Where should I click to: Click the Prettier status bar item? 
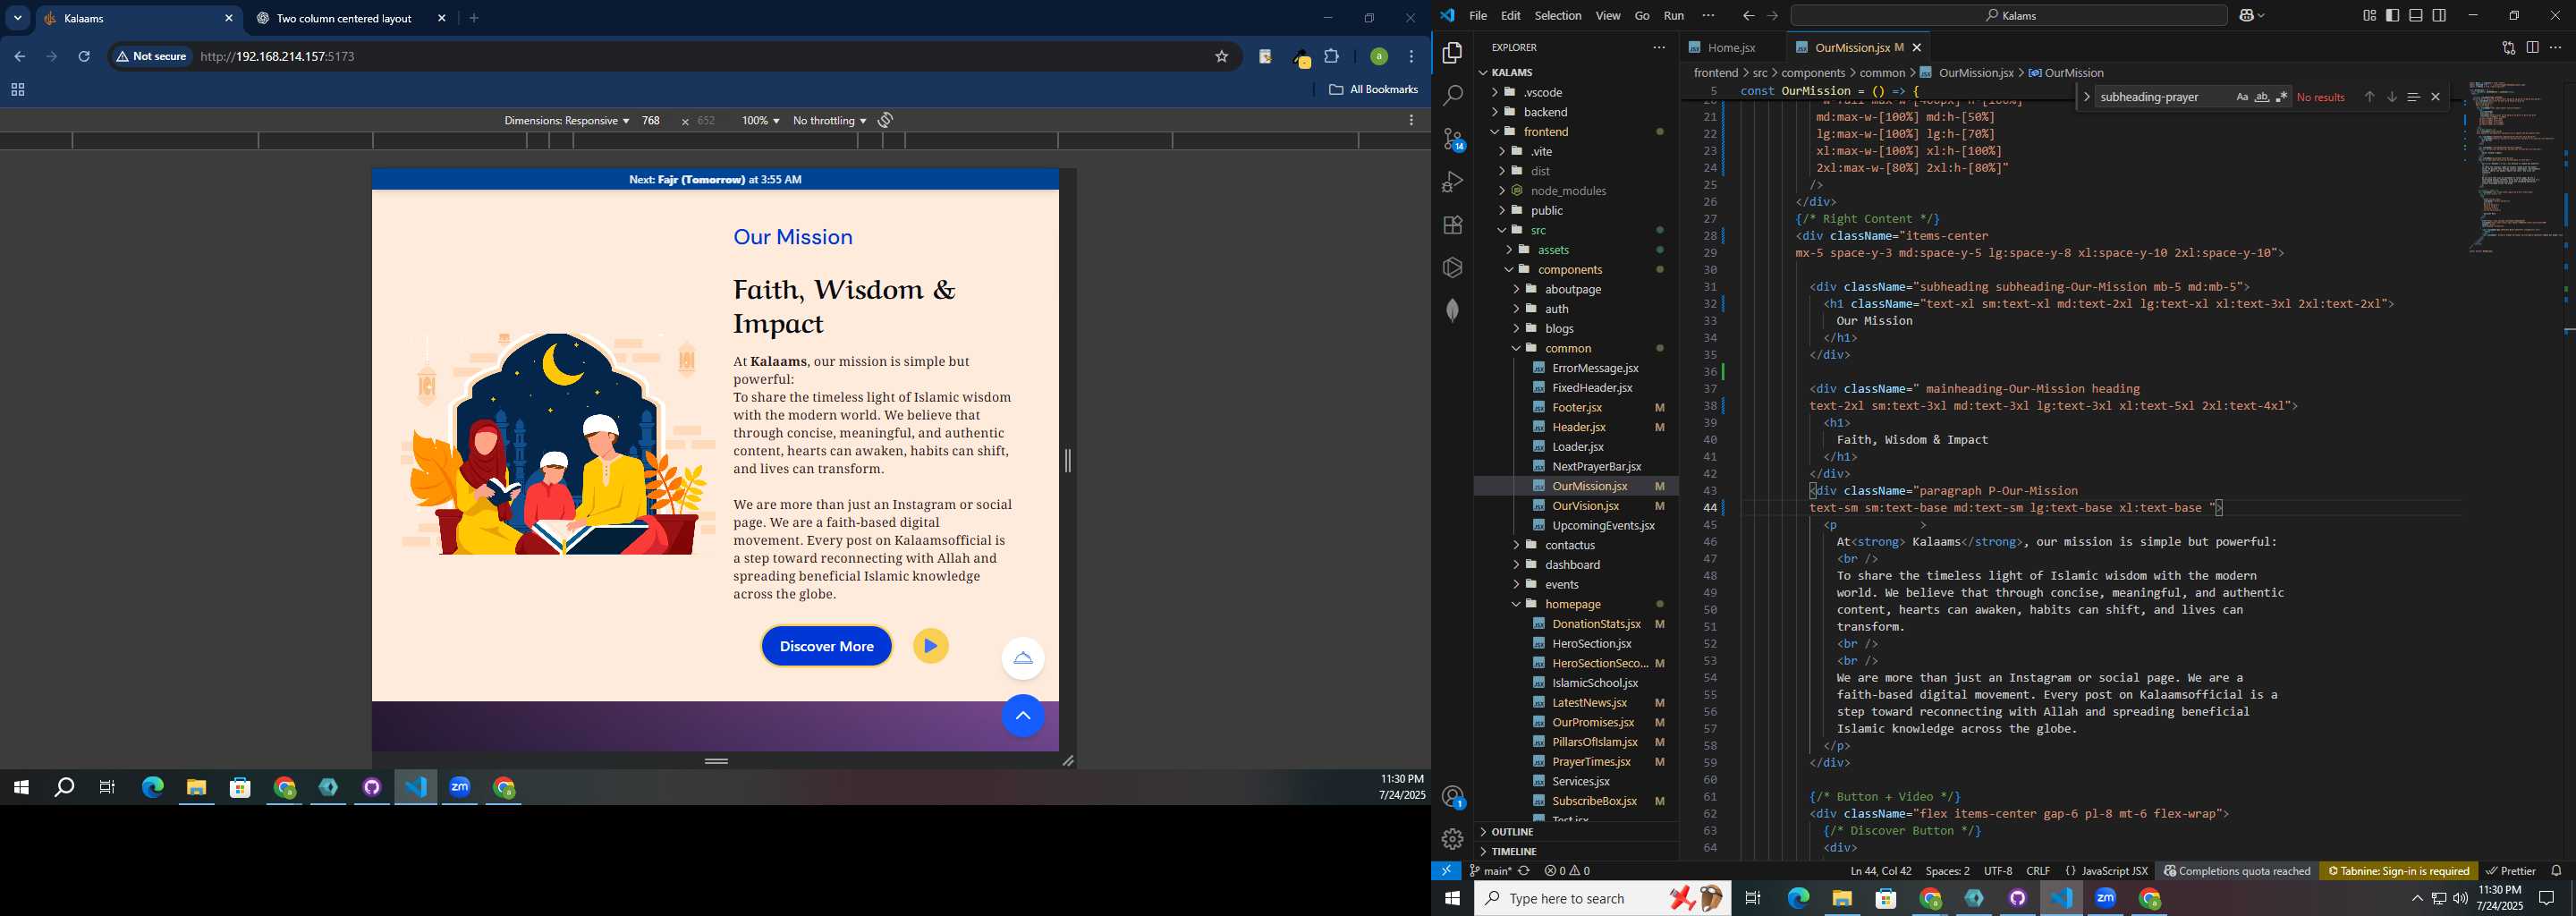pos(2510,871)
